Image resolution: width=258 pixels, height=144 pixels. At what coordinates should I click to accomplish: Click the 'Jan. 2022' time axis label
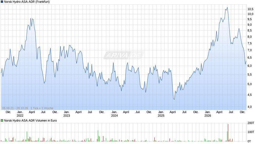20,114
